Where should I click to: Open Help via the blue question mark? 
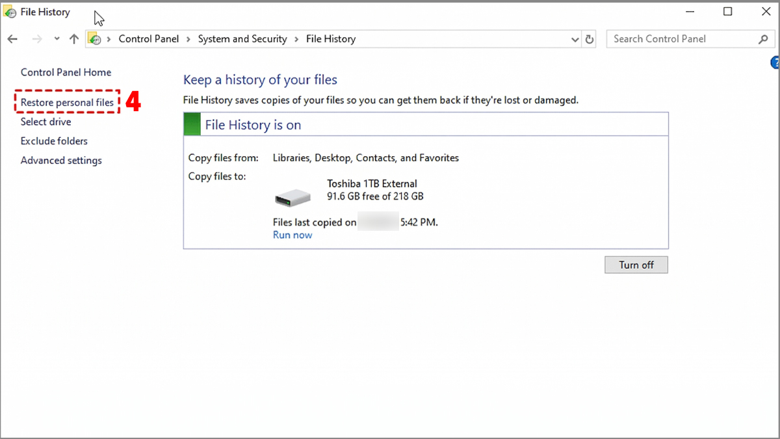[x=774, y=62]
